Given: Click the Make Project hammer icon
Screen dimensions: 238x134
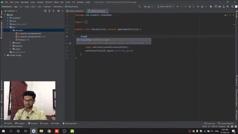Looking at the screenshot, I should pyautogui.click(x=139, y=7).
